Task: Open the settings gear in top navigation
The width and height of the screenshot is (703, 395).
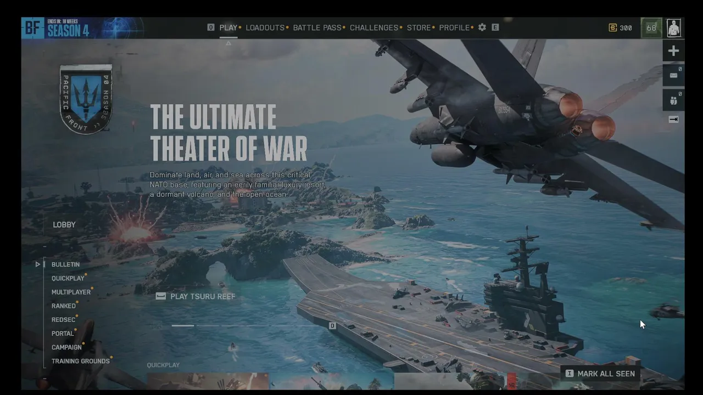Action: click(x=482, y=27)
